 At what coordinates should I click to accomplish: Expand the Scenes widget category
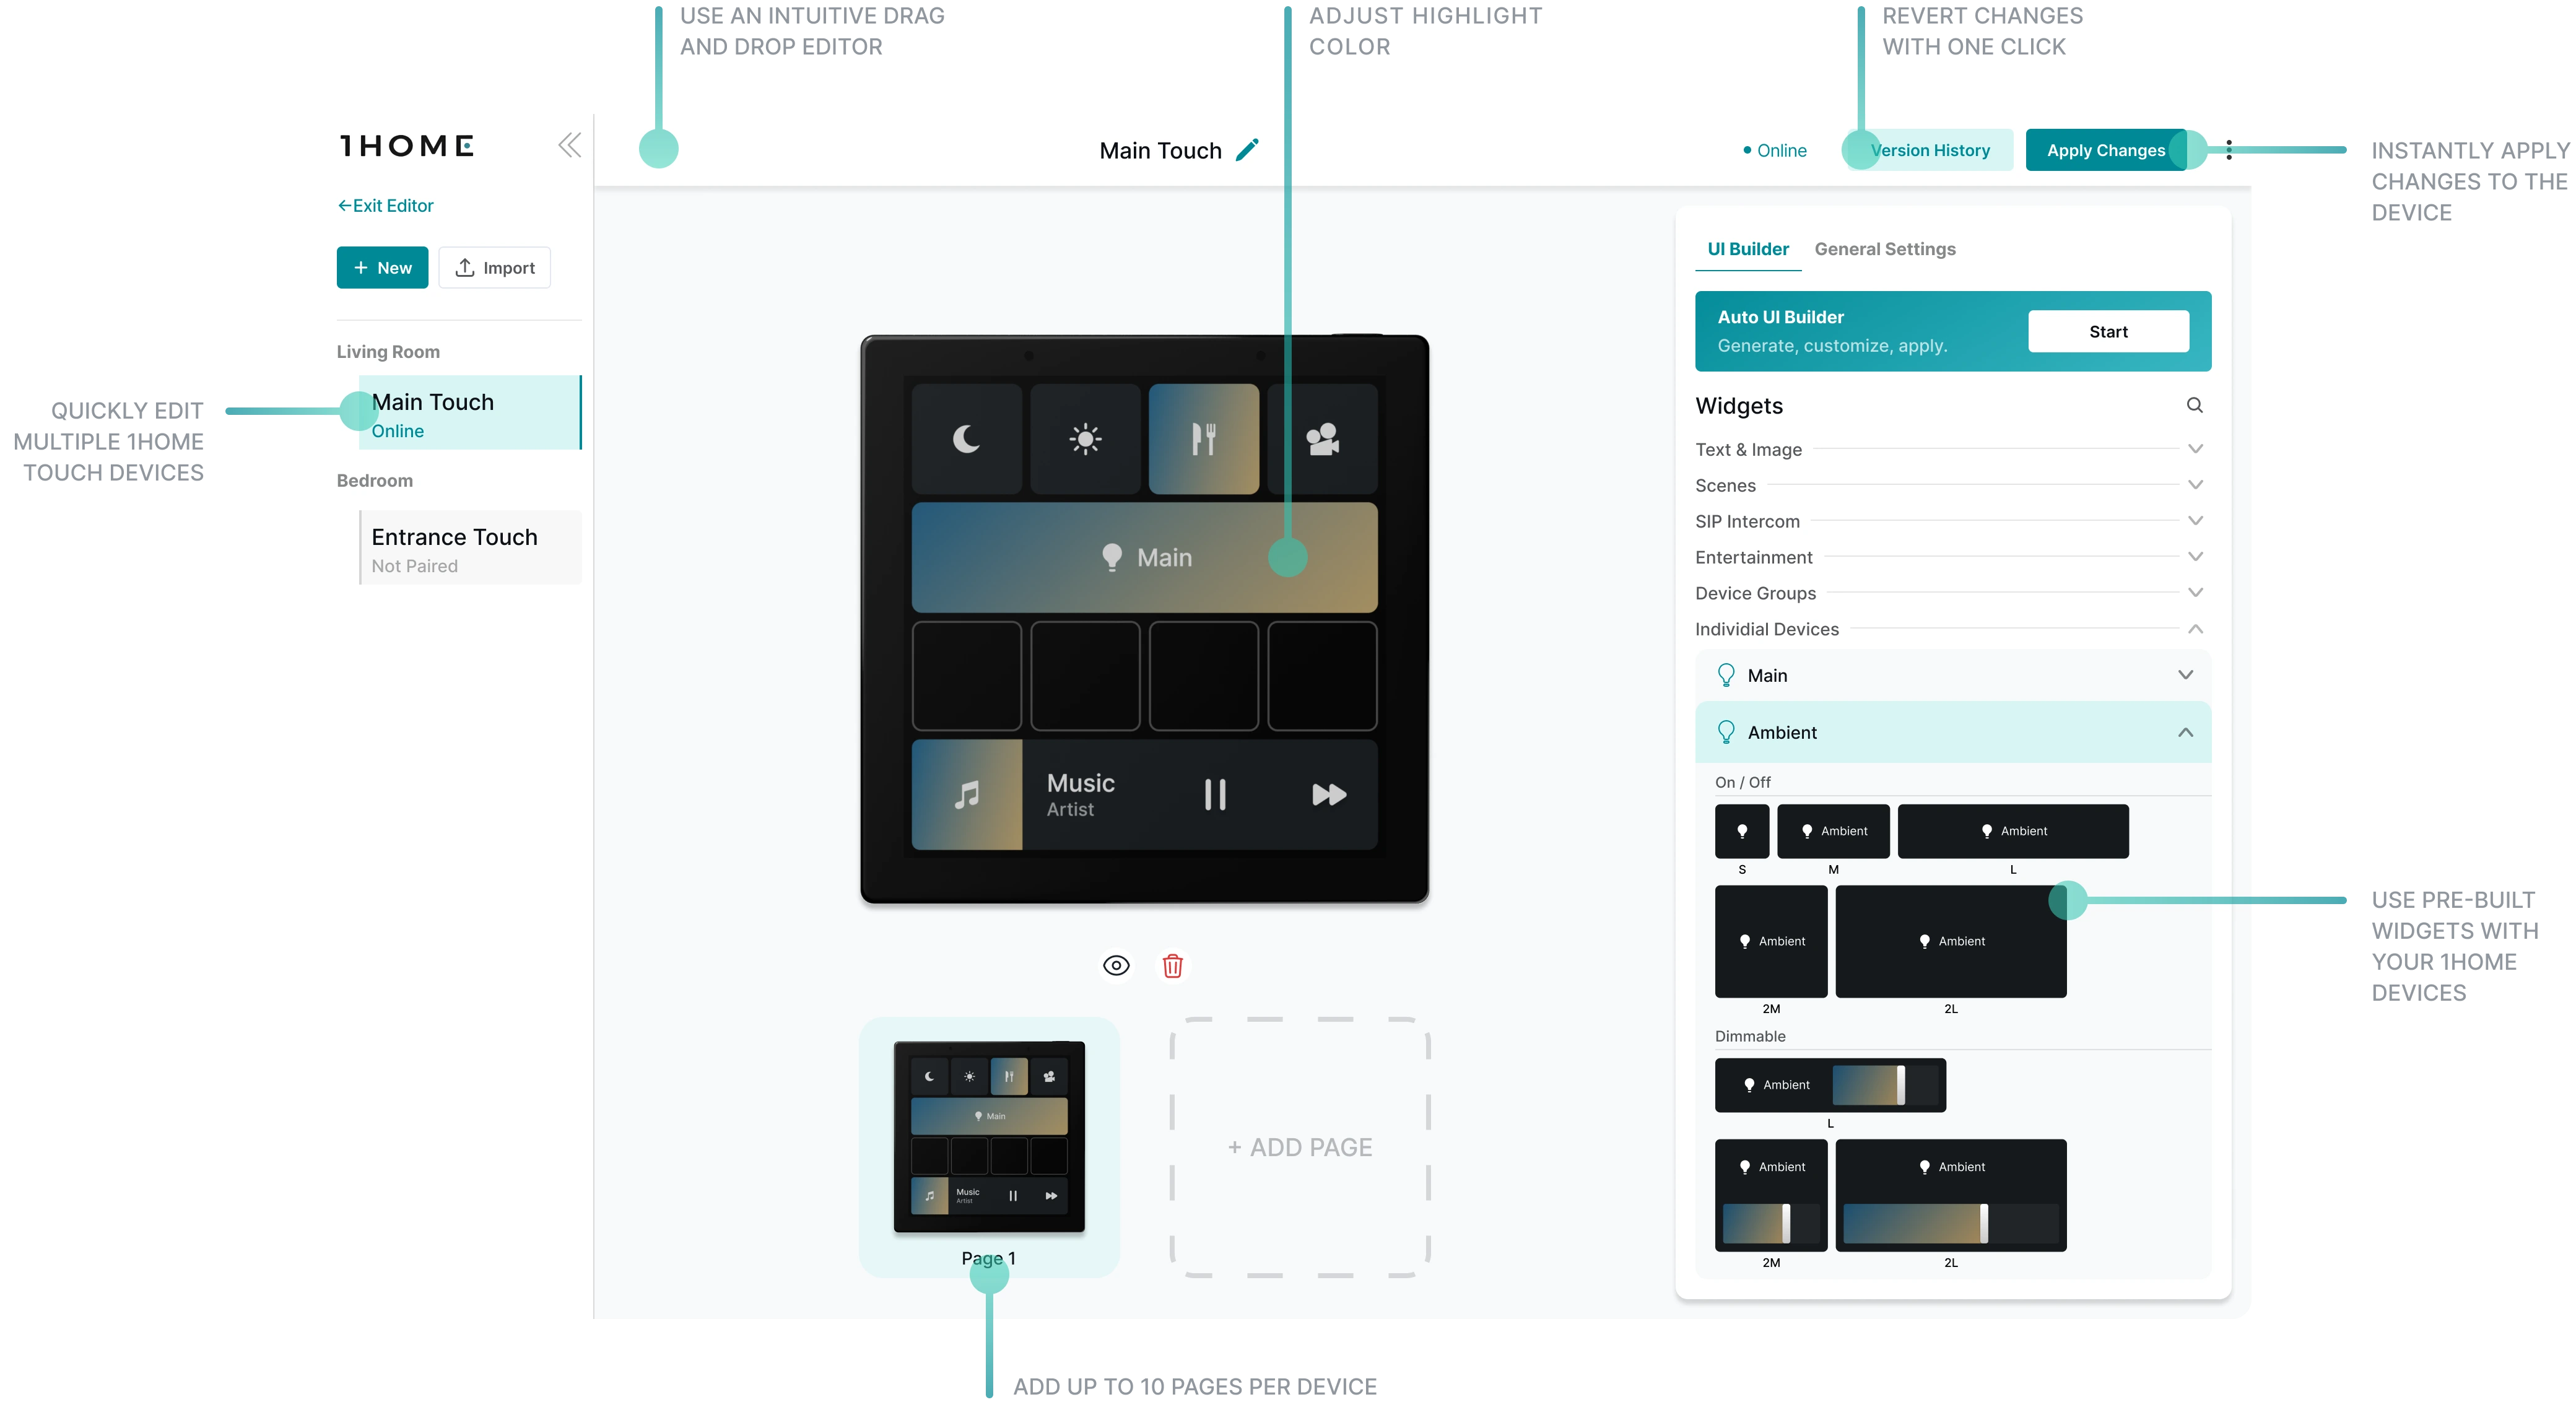pyautogui.click(x=2195, y=485)
